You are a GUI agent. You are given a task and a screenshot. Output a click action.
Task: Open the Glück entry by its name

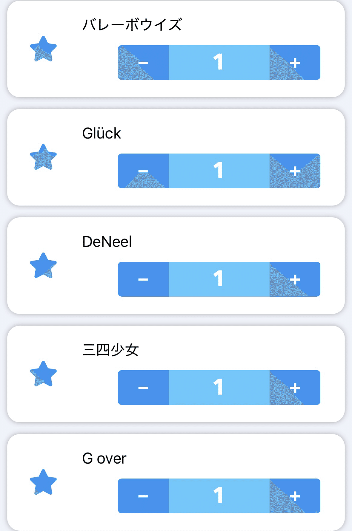click(x=102, y=133)
